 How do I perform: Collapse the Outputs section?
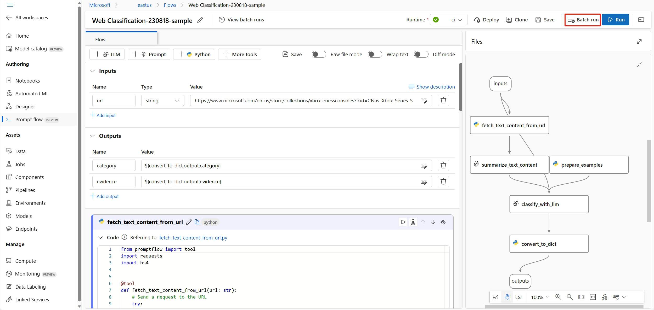(92, 136)
